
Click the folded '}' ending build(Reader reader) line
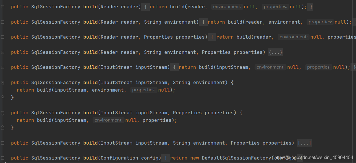311,7
